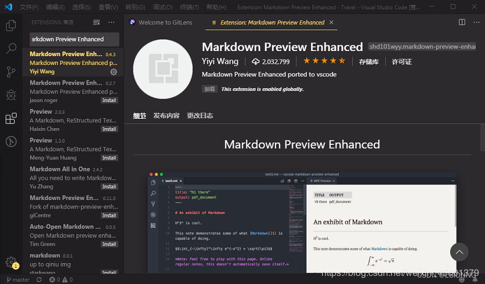This screenshot has height=284, width=485.
Task: Open the 终端(T) menu
Action: pyautogui.click(x=189, y=7)
